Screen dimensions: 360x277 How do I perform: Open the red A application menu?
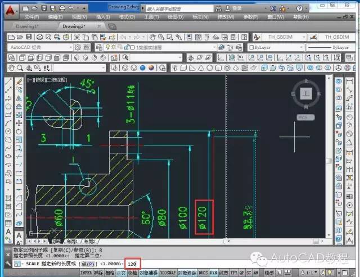click(x=11, y=11)
